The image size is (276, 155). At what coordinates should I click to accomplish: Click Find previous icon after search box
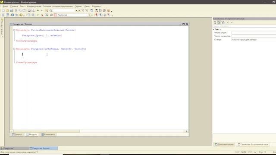click(87, 10)
